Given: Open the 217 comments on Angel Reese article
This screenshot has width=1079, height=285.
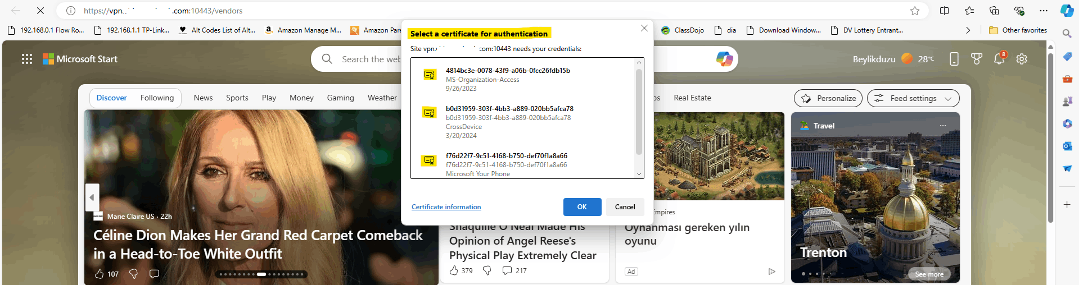Looking at the screenshot, I should [x=514, y=270].
